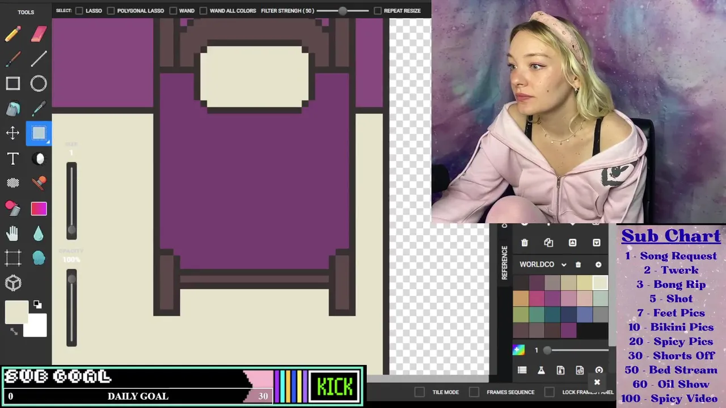Delete the WORLDCO palette

pos(578,265)
